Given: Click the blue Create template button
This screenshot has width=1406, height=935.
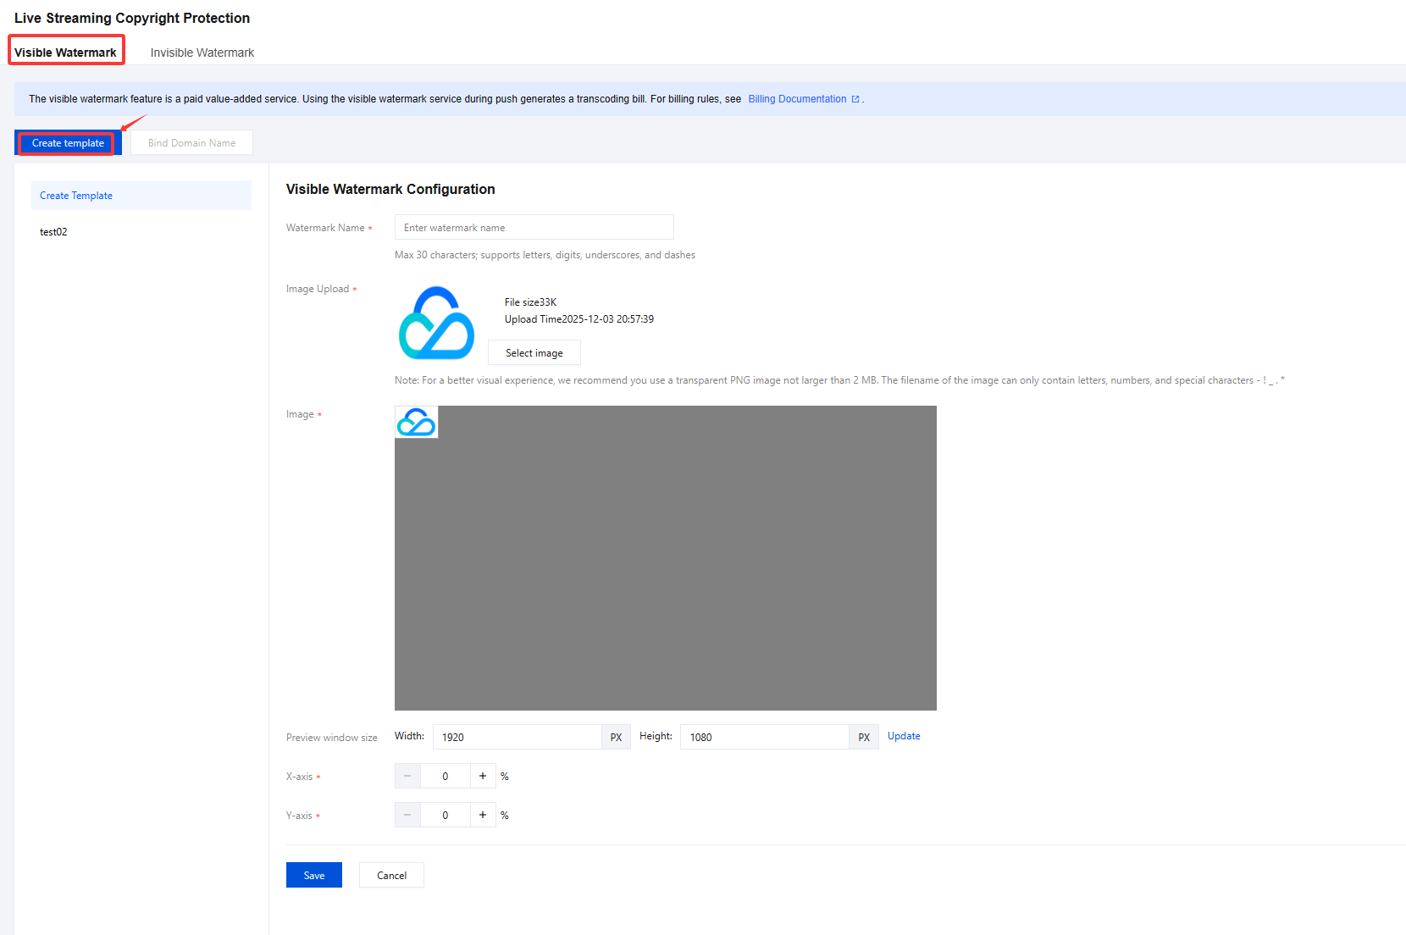Looking at the screenshot, I should coord(68,143).
